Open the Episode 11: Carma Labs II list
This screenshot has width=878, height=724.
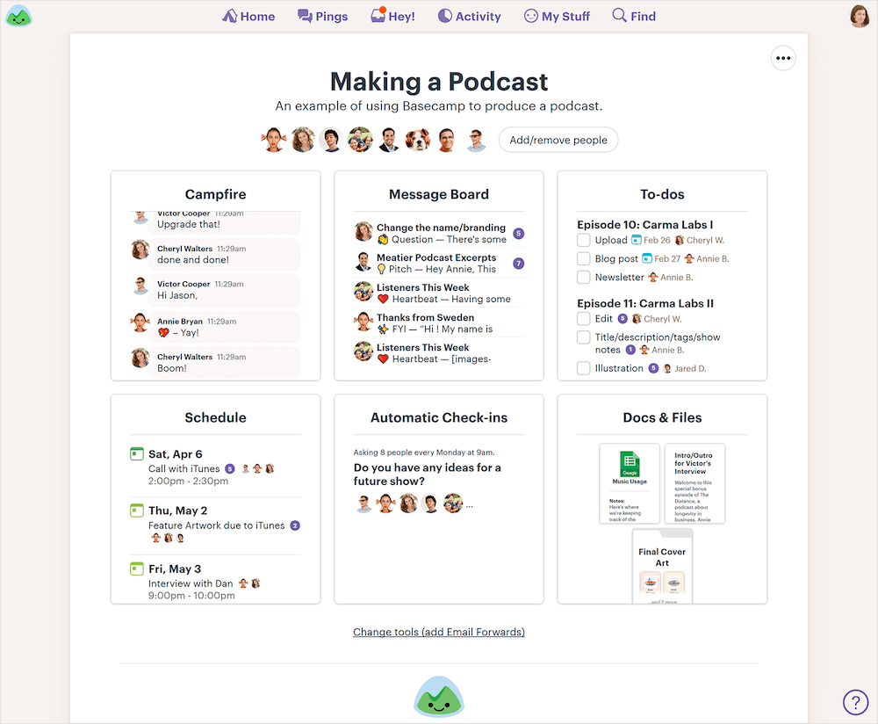[645, 303]
